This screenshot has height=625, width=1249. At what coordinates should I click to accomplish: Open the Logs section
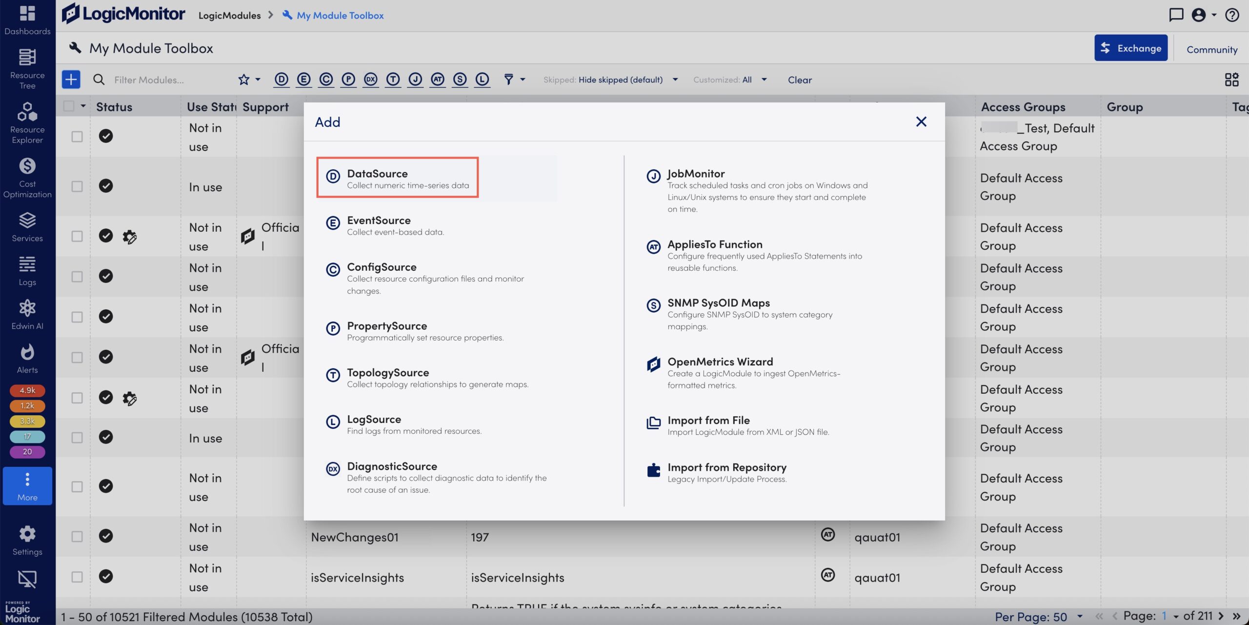27,271
